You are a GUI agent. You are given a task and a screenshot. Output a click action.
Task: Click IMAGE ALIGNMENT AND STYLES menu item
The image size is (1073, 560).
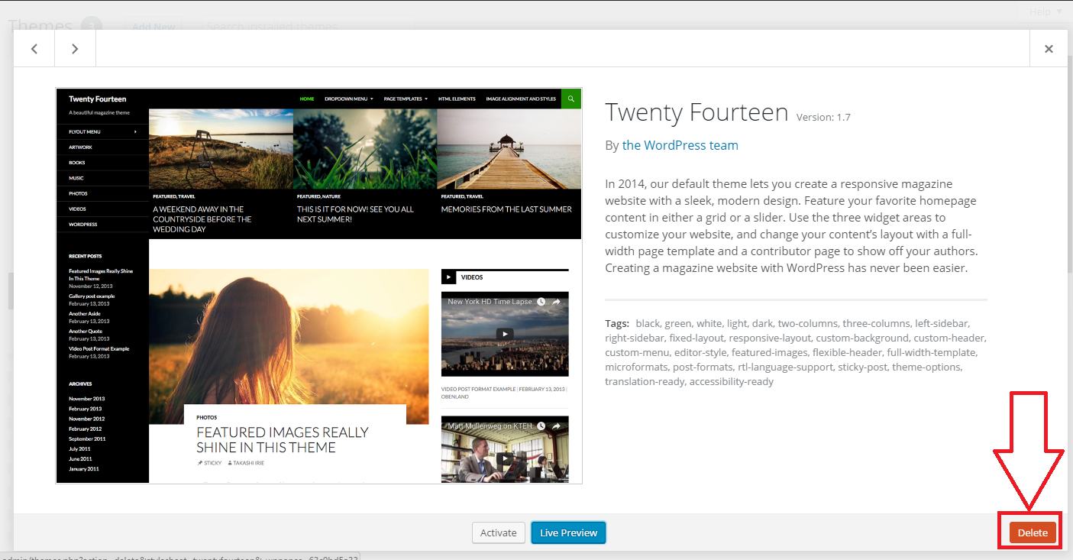[521, 99]
